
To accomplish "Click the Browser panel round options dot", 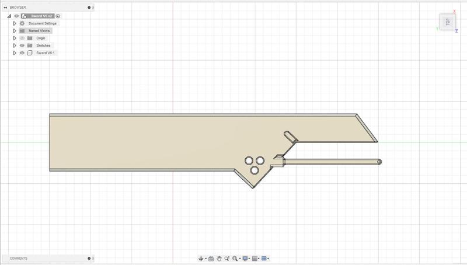I will coord(89,8).
